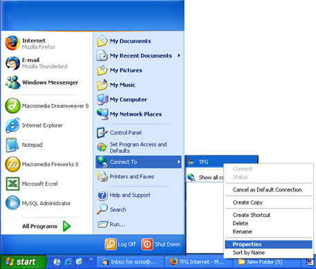Launch Macromedia Dreamweaver 8 icon

click(x=12, y=106)
